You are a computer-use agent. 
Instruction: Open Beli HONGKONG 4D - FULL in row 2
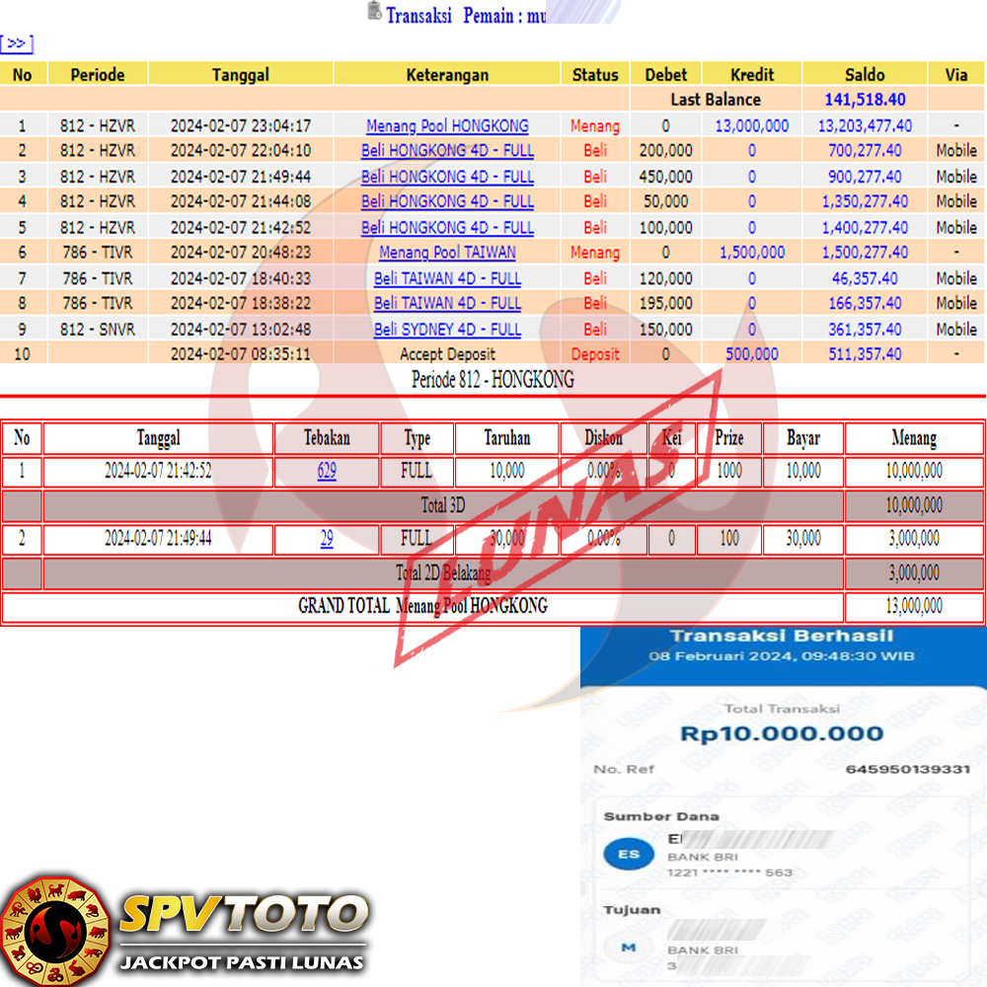447,151
